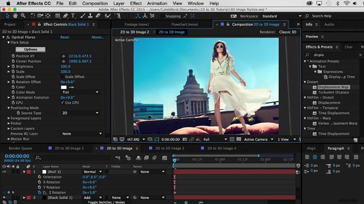Open the 1 View layout dropdown

[x=287, y=139]
